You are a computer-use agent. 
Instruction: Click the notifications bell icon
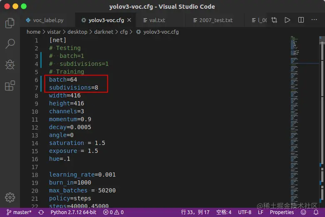coord(316,212)
